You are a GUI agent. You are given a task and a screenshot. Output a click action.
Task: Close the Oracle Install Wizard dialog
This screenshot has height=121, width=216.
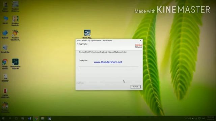[140, 41]
